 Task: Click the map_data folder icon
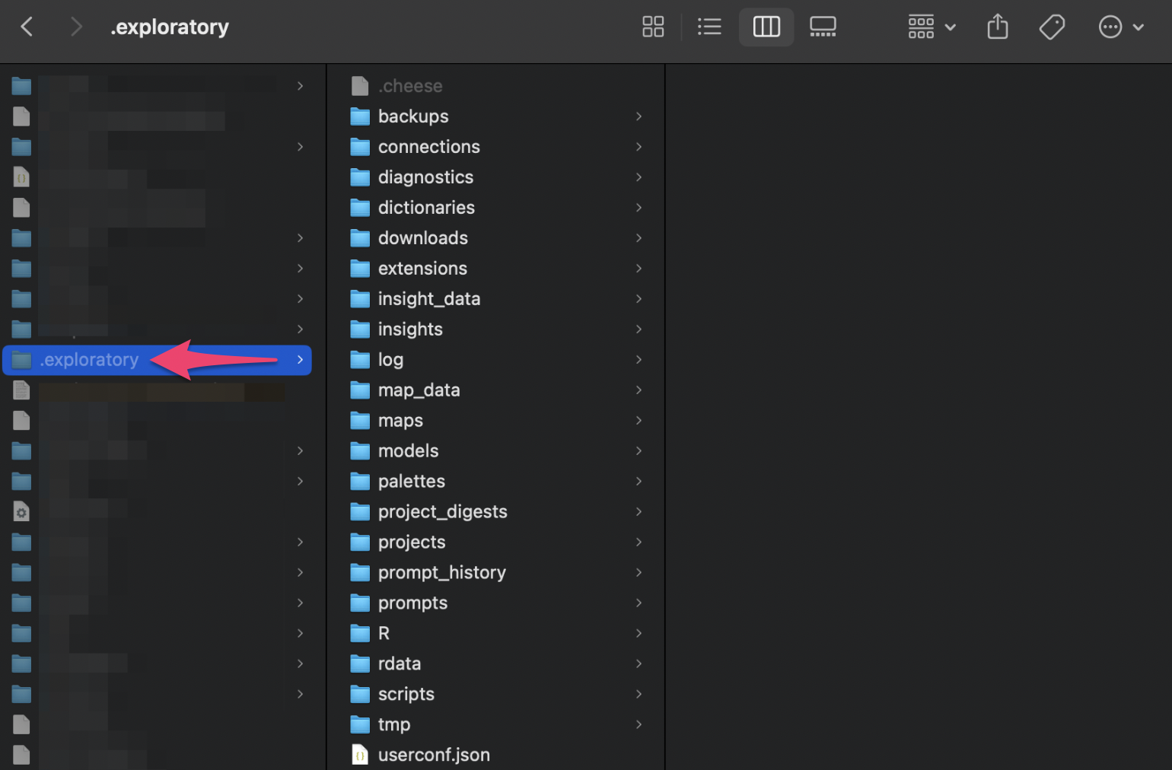tap(360, 390)
